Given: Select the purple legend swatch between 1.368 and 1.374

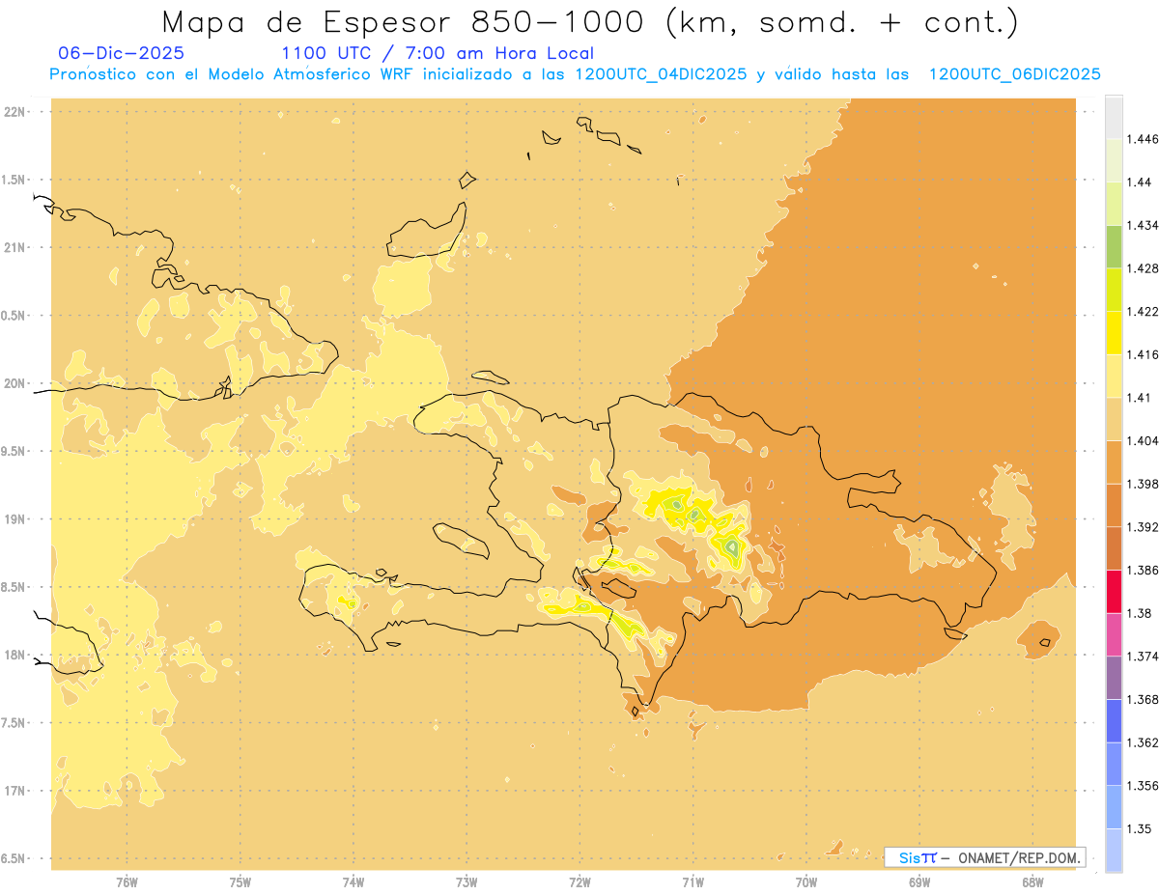Looking at the screenshot, I should 1114,678.
